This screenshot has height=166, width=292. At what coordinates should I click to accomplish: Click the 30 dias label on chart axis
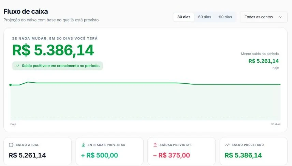[276, 124]
